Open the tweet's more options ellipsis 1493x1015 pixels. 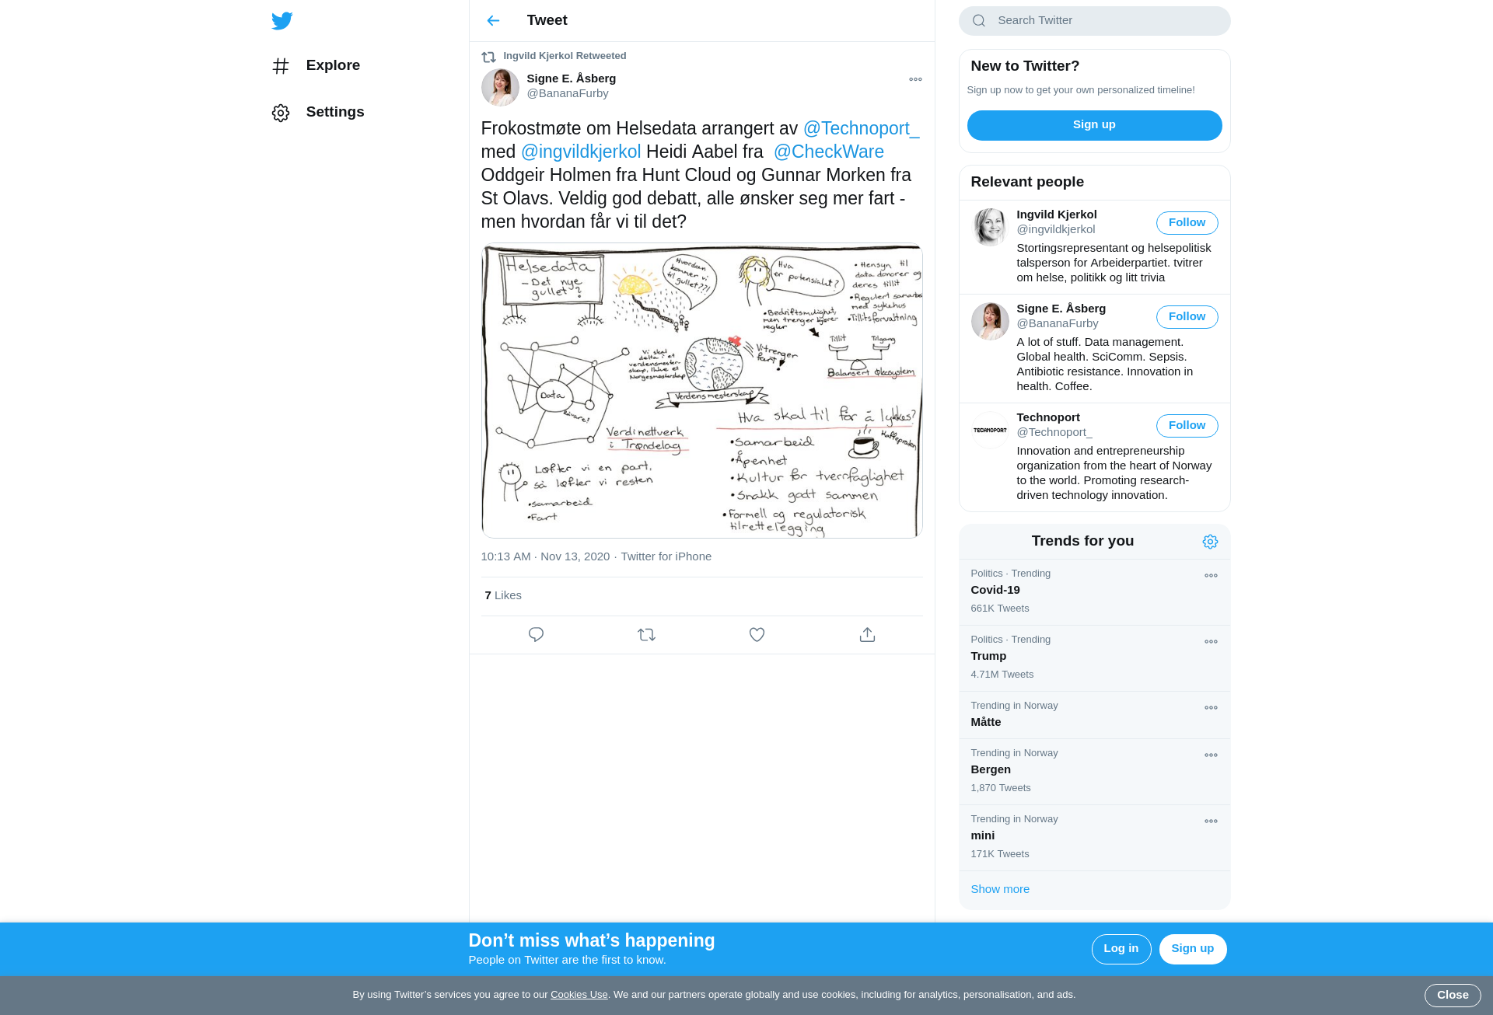[915, 79]
